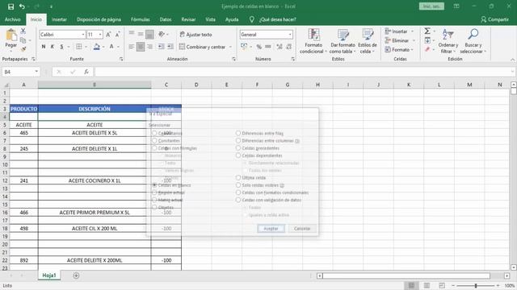Viewport: 517px width, 290px height.
Task: Apply underline with the S button
Action: click(61, 47)
